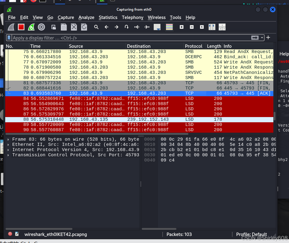Image resolution: width=289 pixels, height=243 pixels.
Task: Open the Go menu
Action: coord(50,17)
